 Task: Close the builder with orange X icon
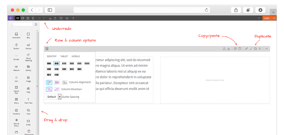point(259,18)
